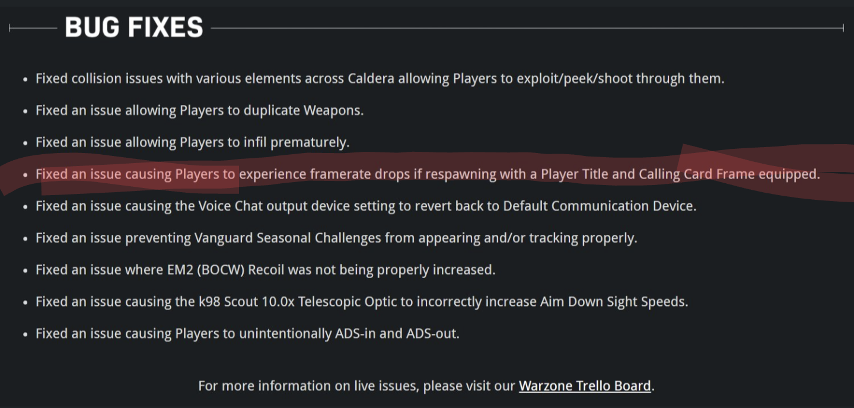Click bullet point before duplicate Weapons line
Viewport: 854px width, 408px height.
click(25, 111)
